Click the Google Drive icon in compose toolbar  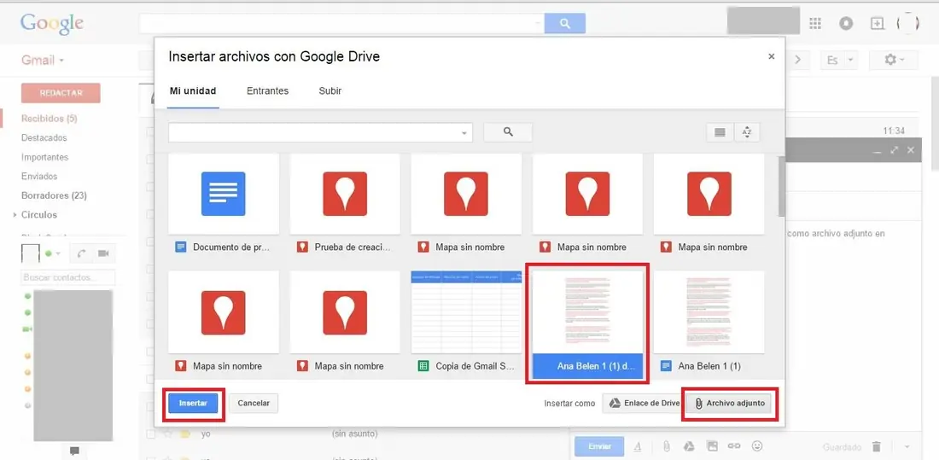click(x=689, y=446)
